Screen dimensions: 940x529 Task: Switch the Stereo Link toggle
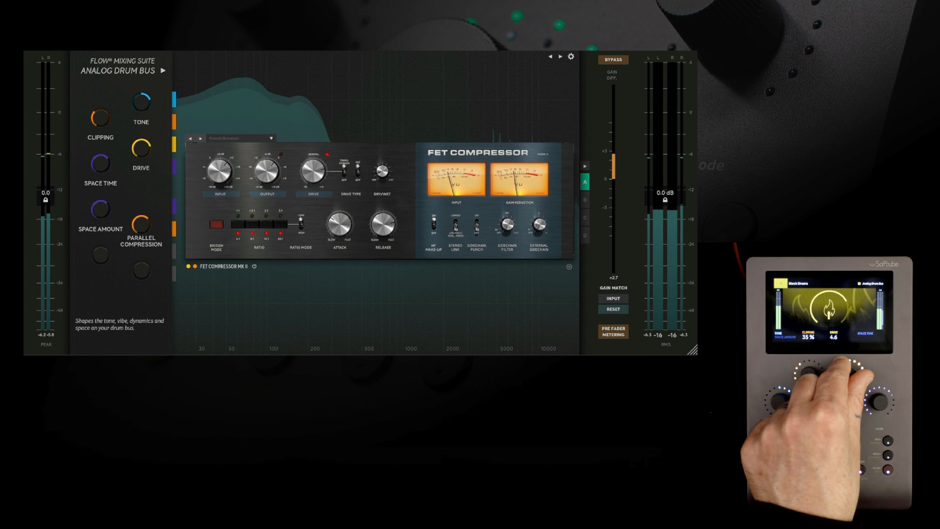tap(455, 226)
